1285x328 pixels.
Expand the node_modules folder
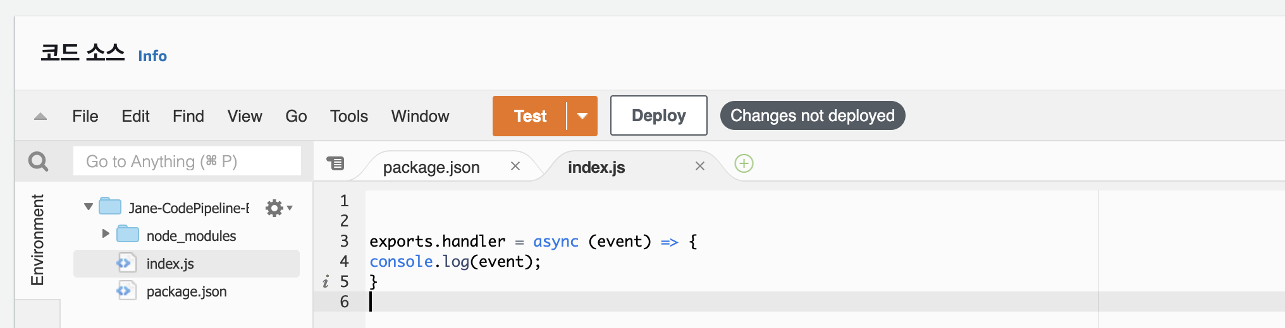click(106, 234)
